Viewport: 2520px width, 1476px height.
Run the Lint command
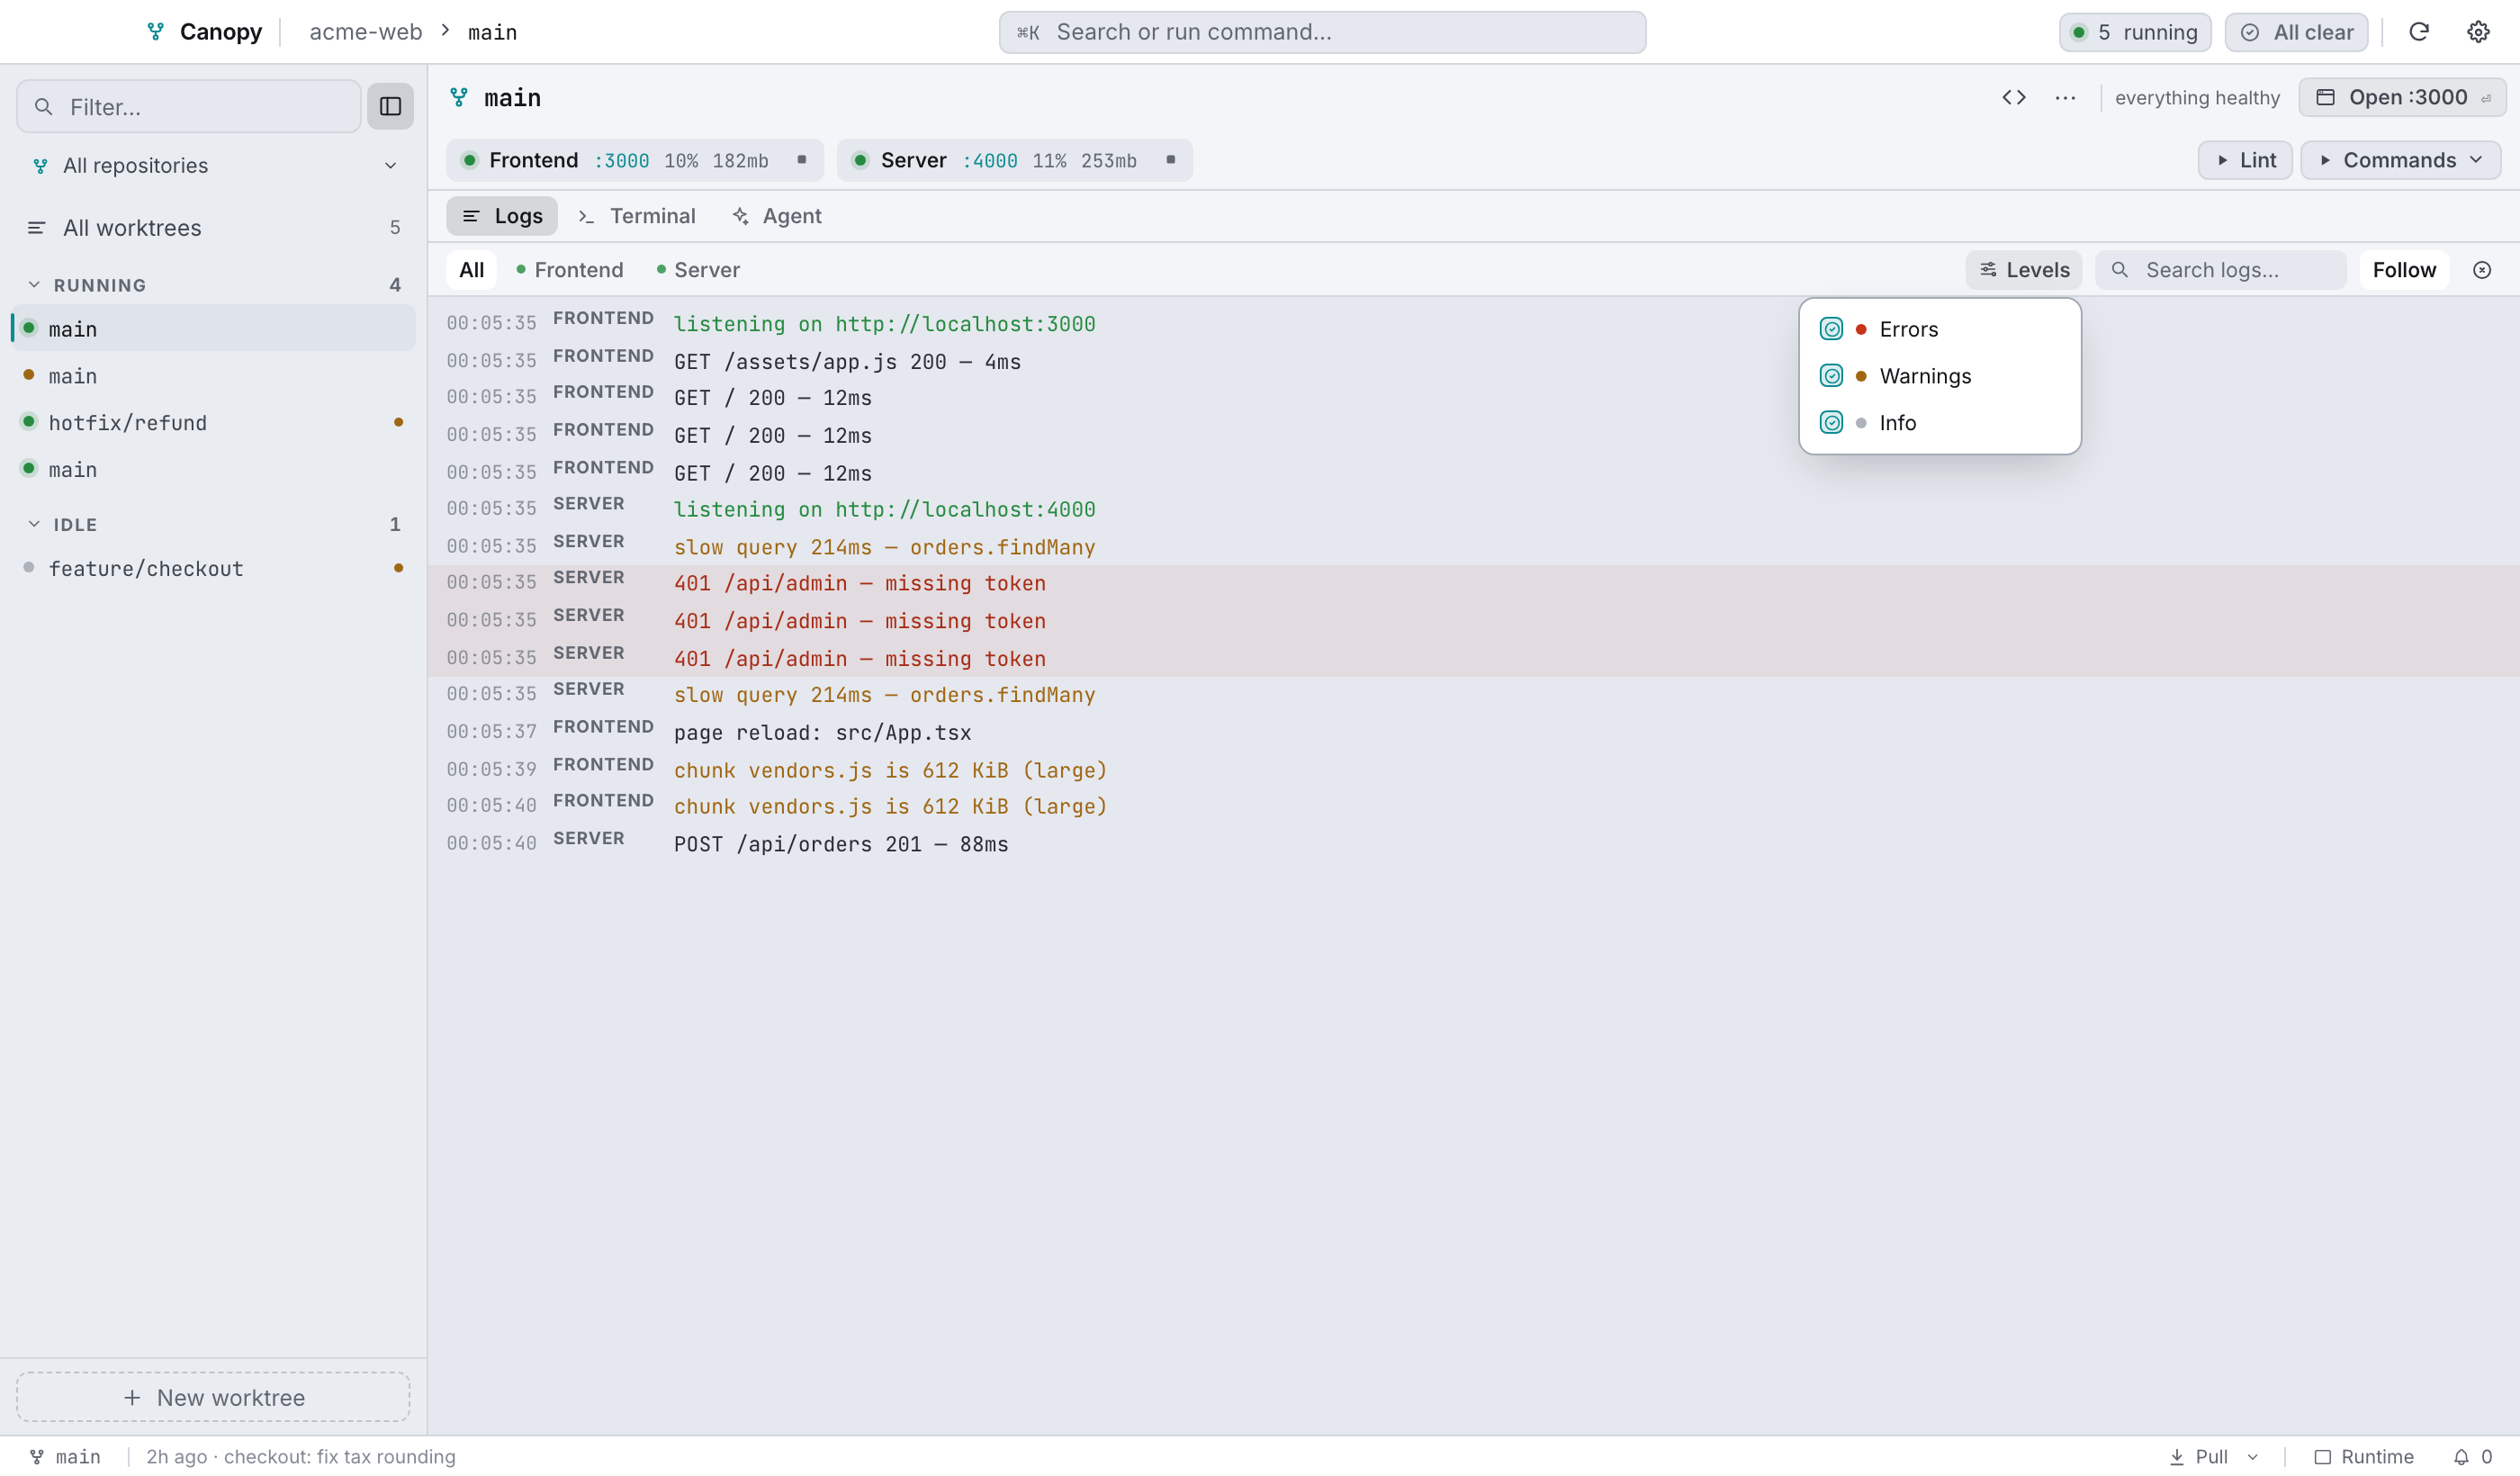pos(2245,160)
